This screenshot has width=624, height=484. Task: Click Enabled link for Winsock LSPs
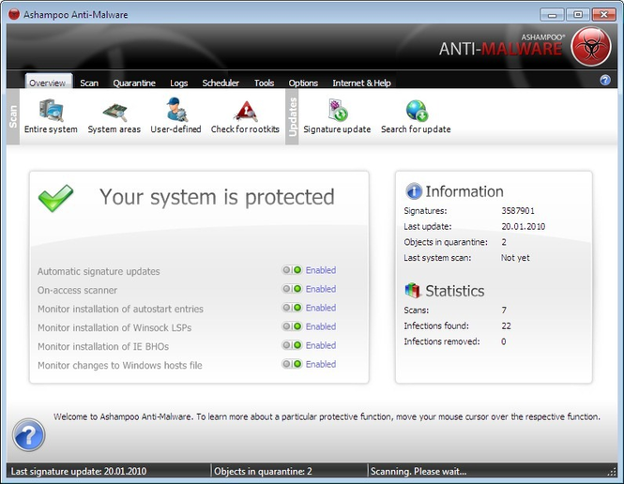click(321, 326)
